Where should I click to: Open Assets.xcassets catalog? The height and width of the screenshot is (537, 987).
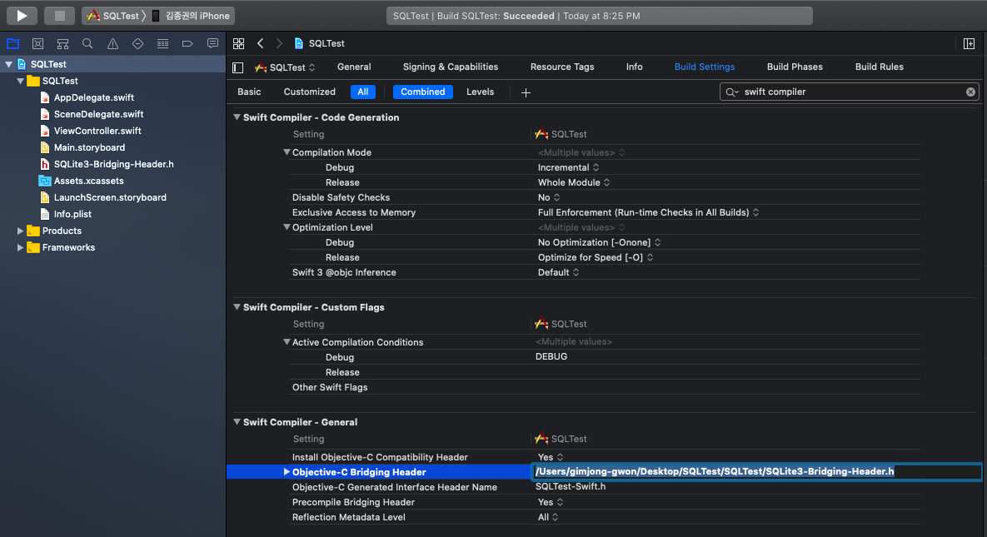tap(89, 181)
